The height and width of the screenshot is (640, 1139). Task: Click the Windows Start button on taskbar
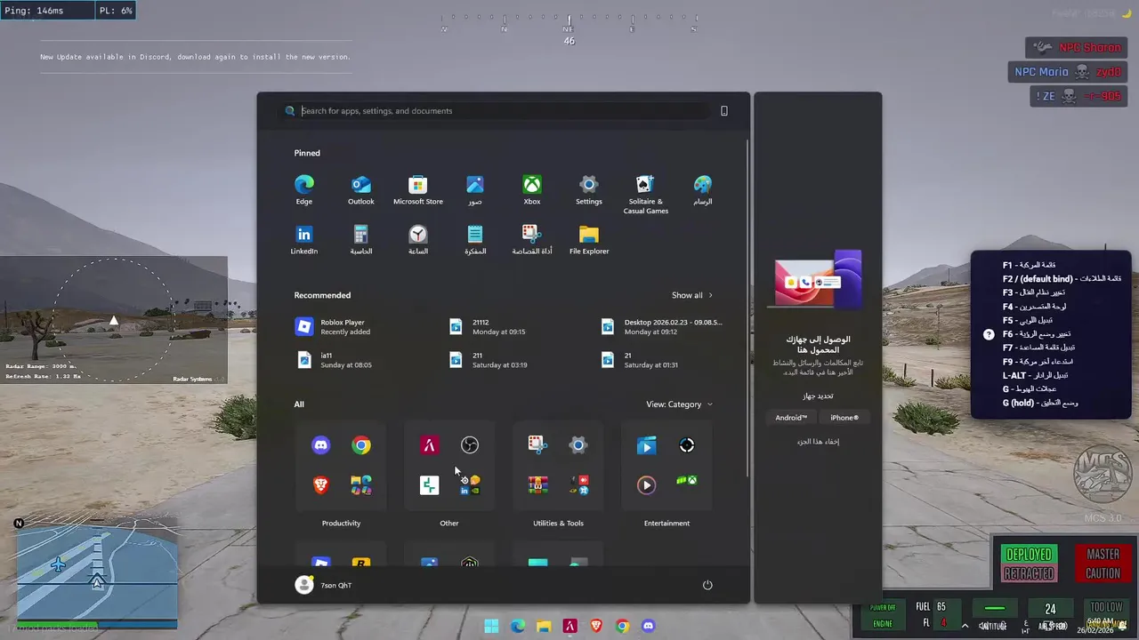point(491,626)
